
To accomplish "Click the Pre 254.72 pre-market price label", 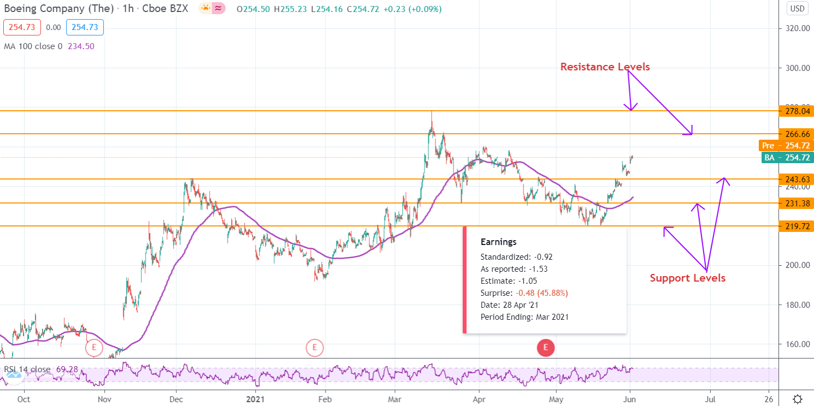I will (786, 146).
